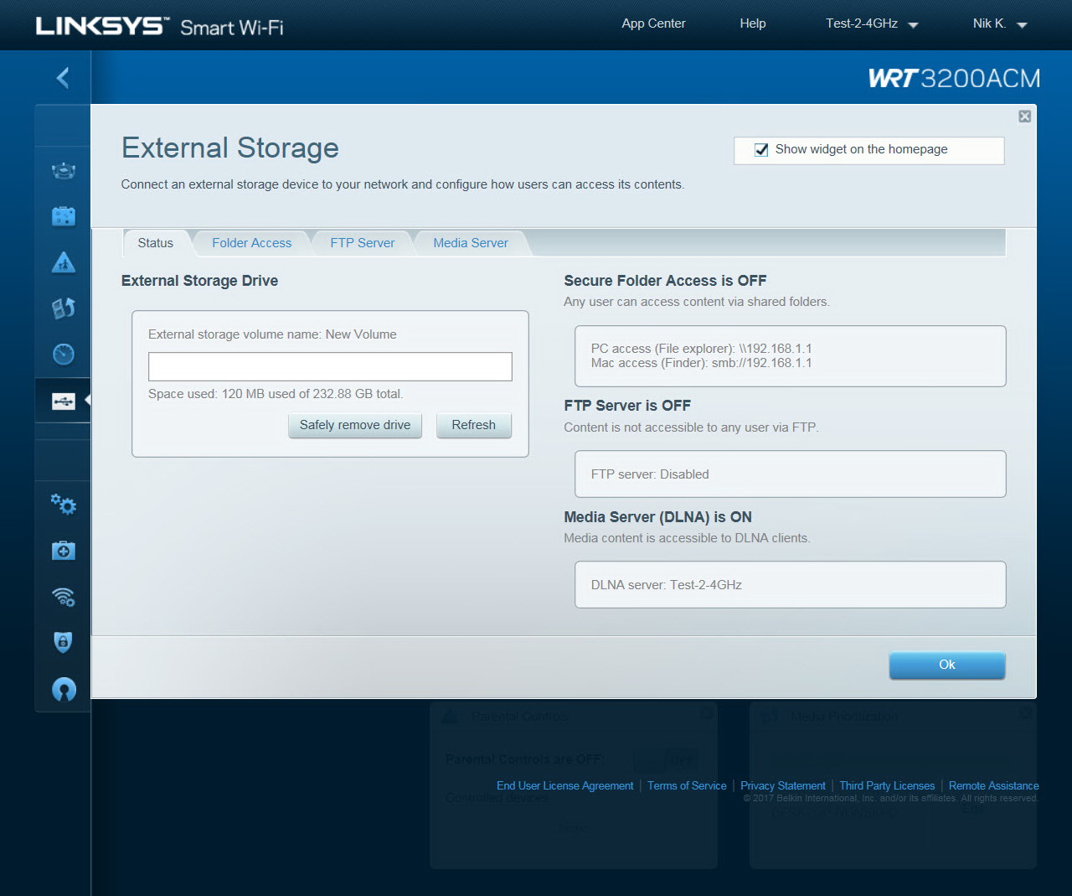
Task: Click Secure Folder Access is OFF heading
Action: coord(665,281)
